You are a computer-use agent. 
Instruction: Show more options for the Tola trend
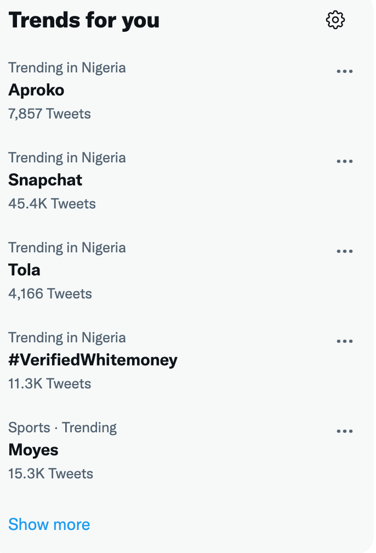pyautogui.click(x=344, y=251)
